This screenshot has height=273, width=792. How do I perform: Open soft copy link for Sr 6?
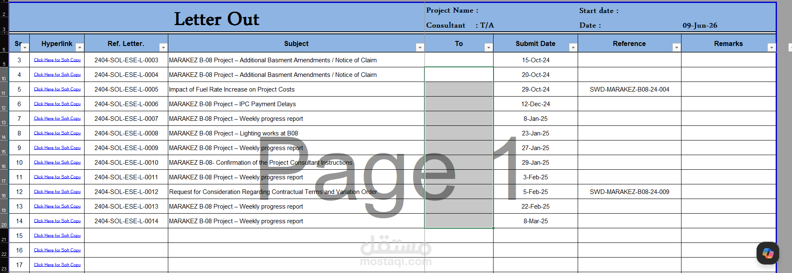(x=57, y=104)
